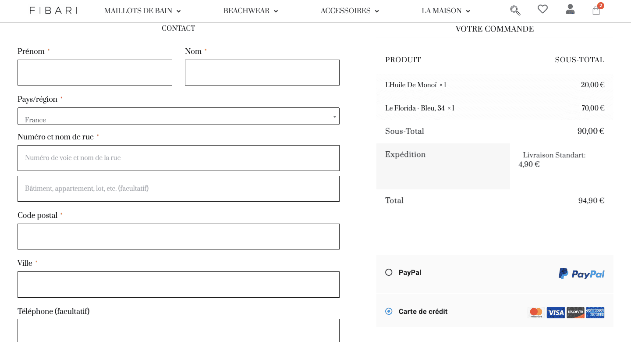Click the American Express logo

click(x=595, y=312)
